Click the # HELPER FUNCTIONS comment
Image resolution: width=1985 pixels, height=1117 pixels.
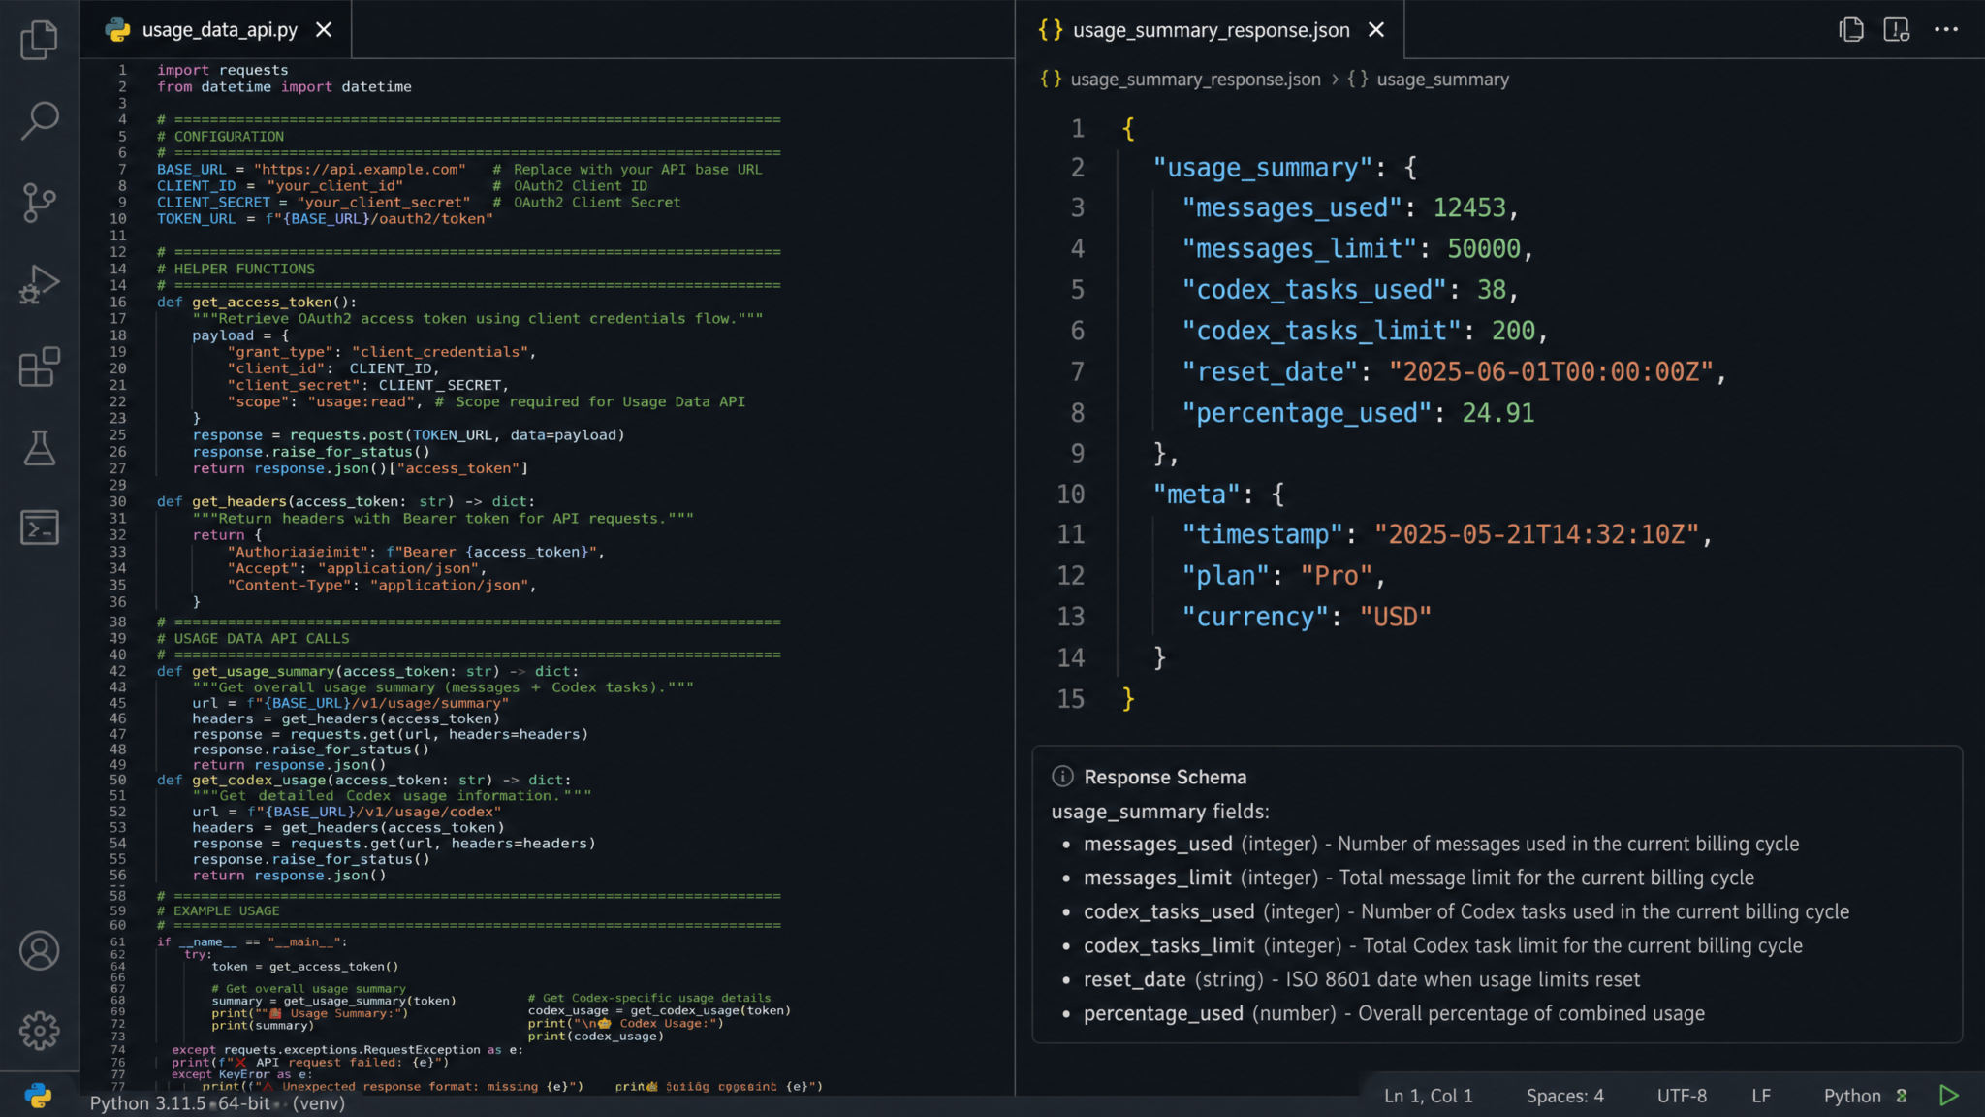(x=236, y=270)
